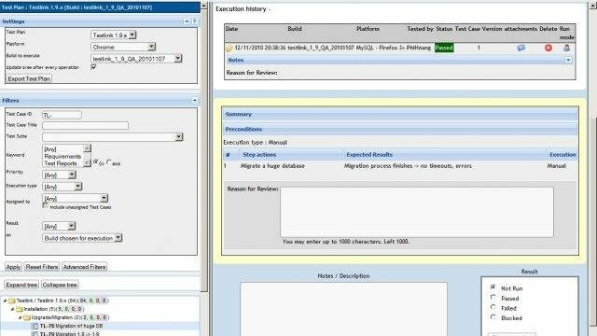The height and width of the screenshot is (336, 597).
Task: Click the Apply filters button
Action: point(13,267)
